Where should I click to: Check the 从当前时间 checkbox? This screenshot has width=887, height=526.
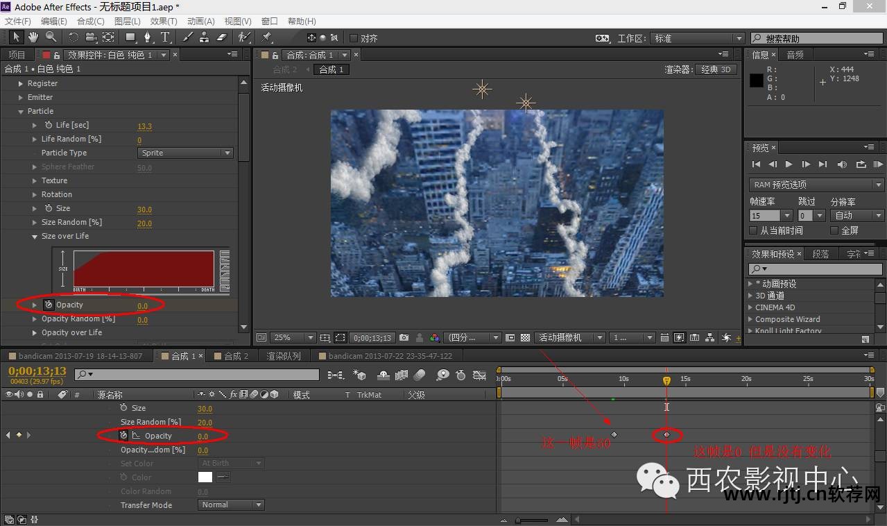click(754, 230)
